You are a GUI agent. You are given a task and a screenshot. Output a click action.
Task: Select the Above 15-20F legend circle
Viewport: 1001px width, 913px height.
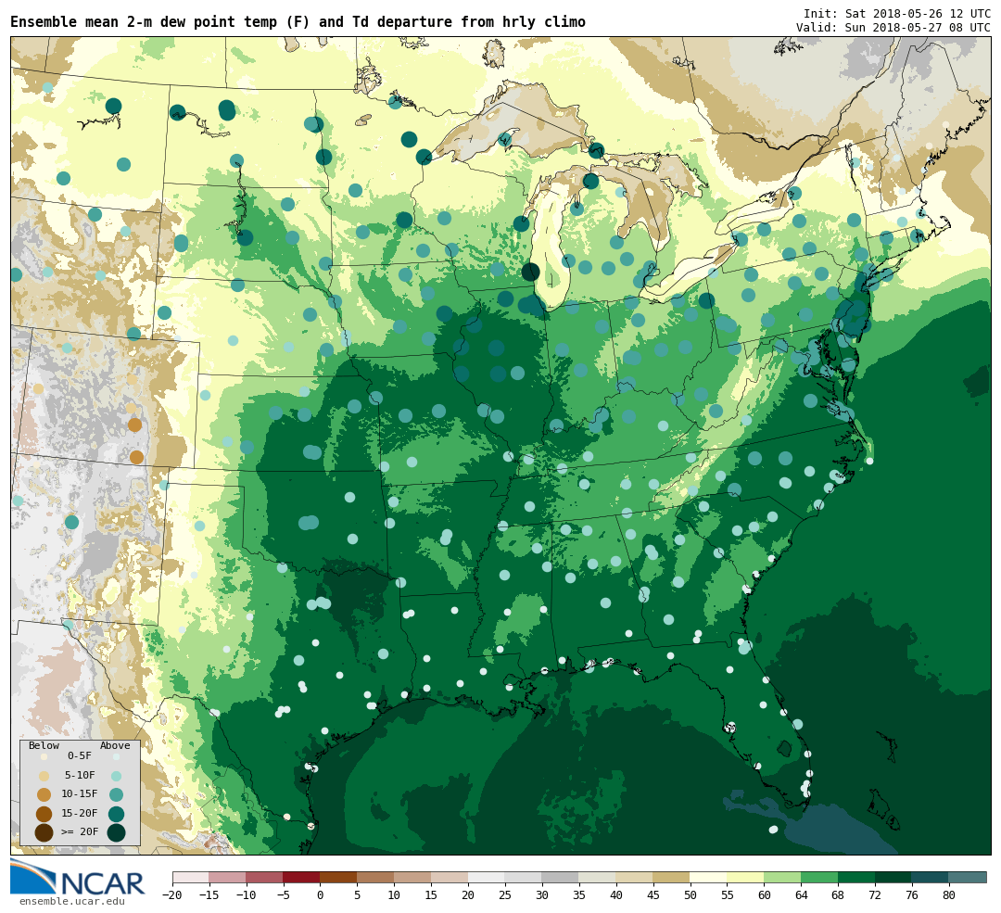[116, 814]
